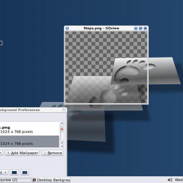Screen dimensions: 183x183
Task: Click the minus icon on Remove
Action: [x=45, y=153]
